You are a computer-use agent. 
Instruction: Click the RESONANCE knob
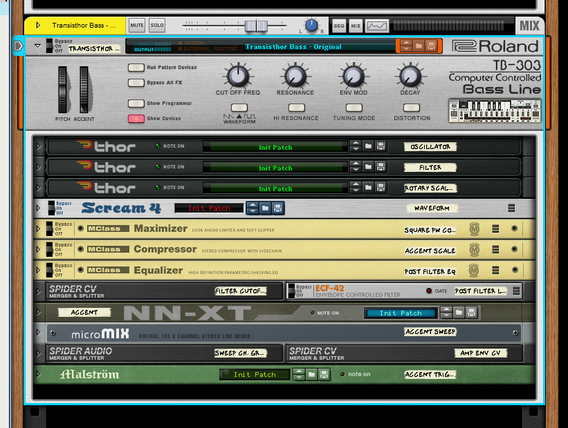295,76
